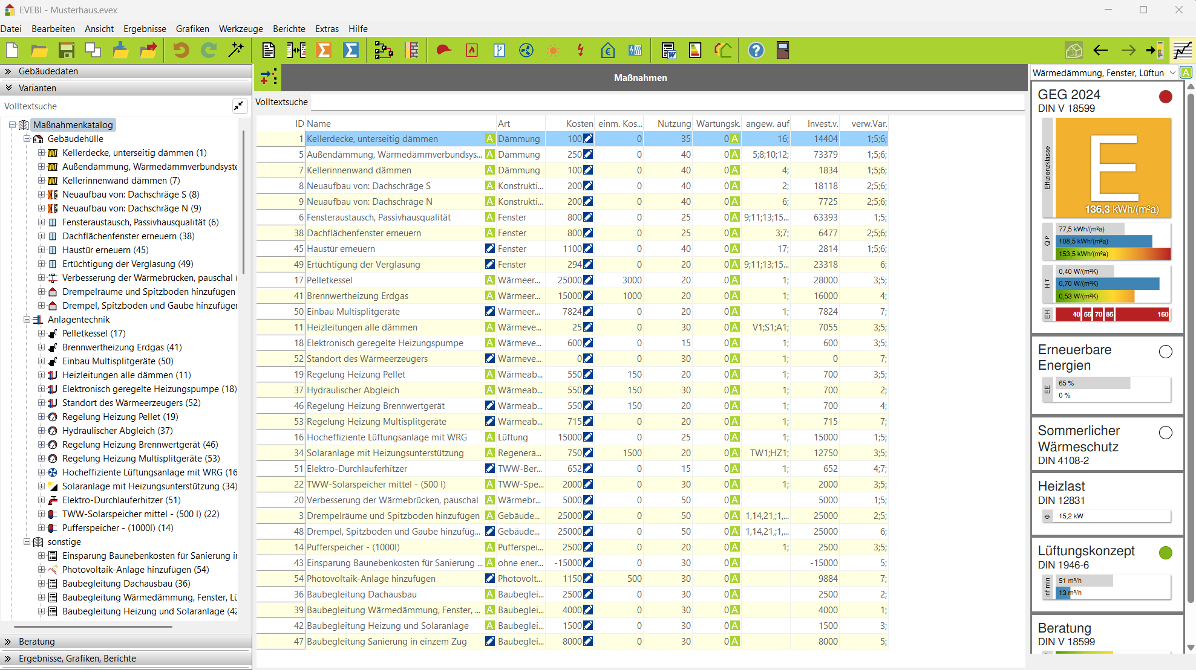Open the Ergebnisse menu

click(145, 29)
